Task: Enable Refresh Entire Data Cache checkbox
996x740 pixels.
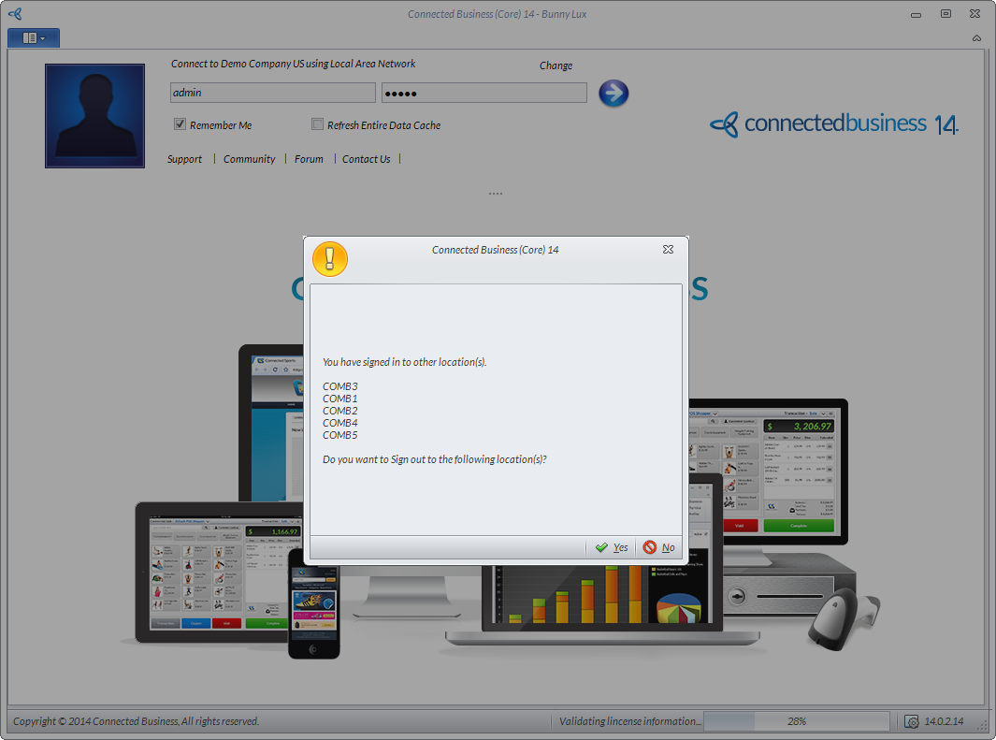Action: (317, 124)
